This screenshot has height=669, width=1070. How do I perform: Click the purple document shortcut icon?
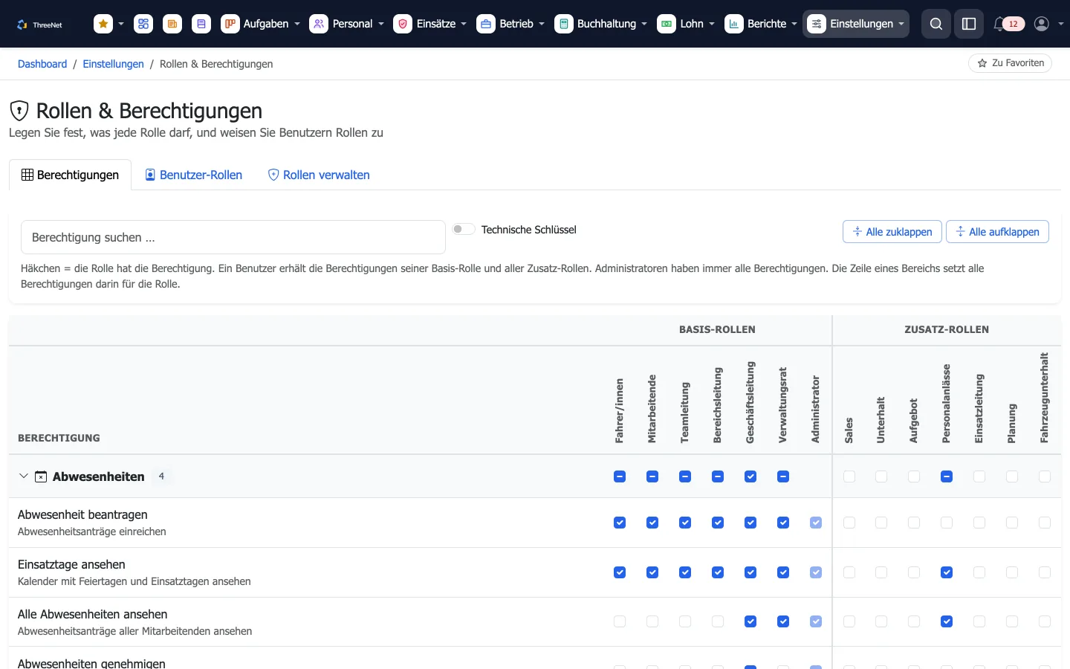tap(201, 24)
